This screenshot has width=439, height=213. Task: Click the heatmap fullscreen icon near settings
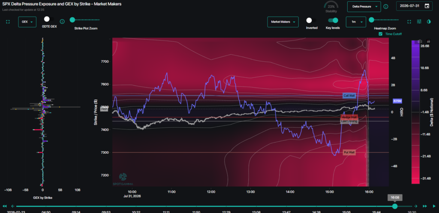[x=409, y=21]
